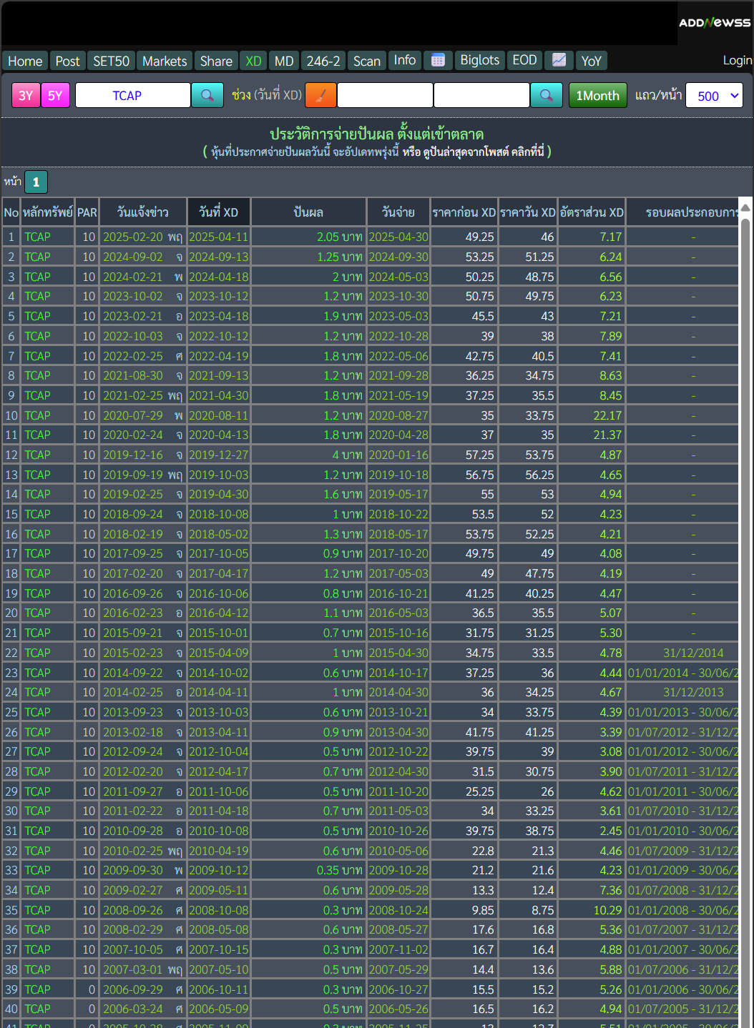The image size is (754, 1028).
Task: Click TCAP symbol in row 20
Action: 38,613
